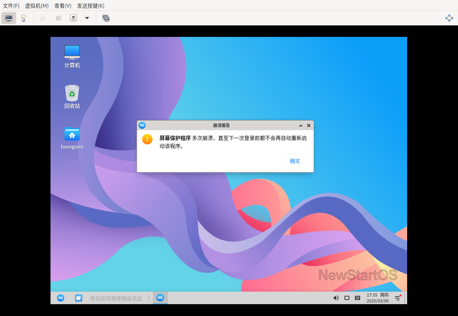Click the show desktop taskbar icon
Viewport: 458px width, 316px height.
tap(79, 298)
